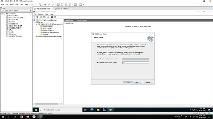213x119 pixels.
Task: Collapse the Servers tree node
Action: coord(34,22)
